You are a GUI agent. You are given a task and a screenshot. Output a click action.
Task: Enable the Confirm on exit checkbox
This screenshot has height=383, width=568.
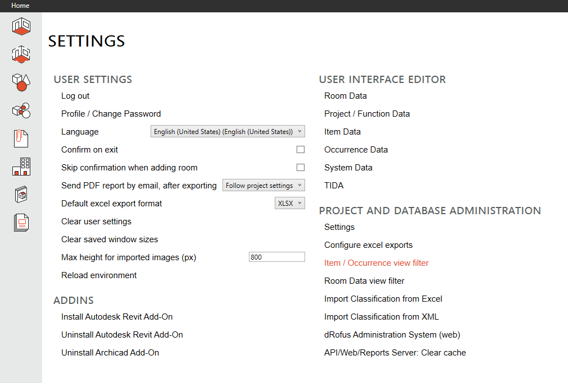[x=301, y=150]
